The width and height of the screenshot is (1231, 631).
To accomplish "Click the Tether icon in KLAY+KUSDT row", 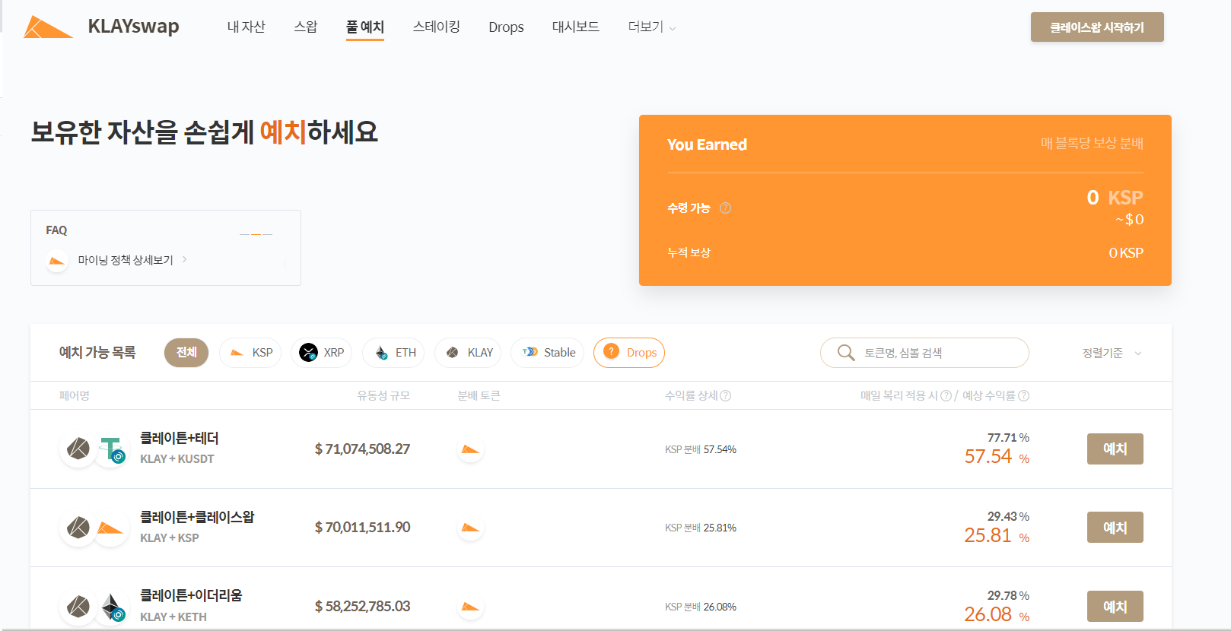I will [112, 449].
